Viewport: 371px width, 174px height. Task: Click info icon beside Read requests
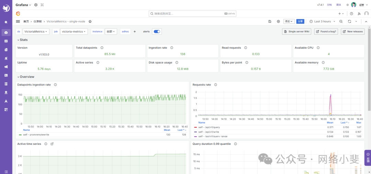[246, 48]
